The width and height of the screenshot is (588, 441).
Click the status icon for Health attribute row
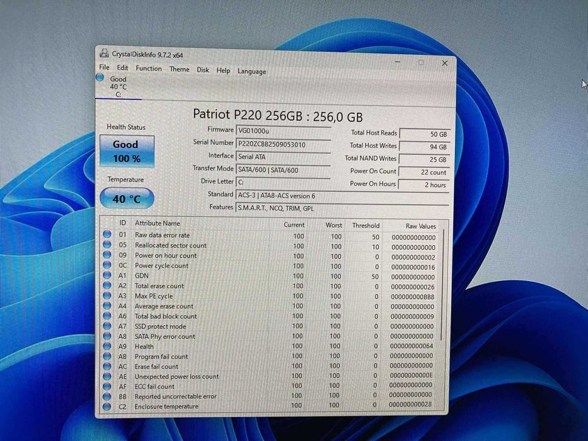107,346
